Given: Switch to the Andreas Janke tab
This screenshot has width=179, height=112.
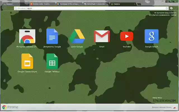Looking at the screenshot, I should [x=42, y=4].
